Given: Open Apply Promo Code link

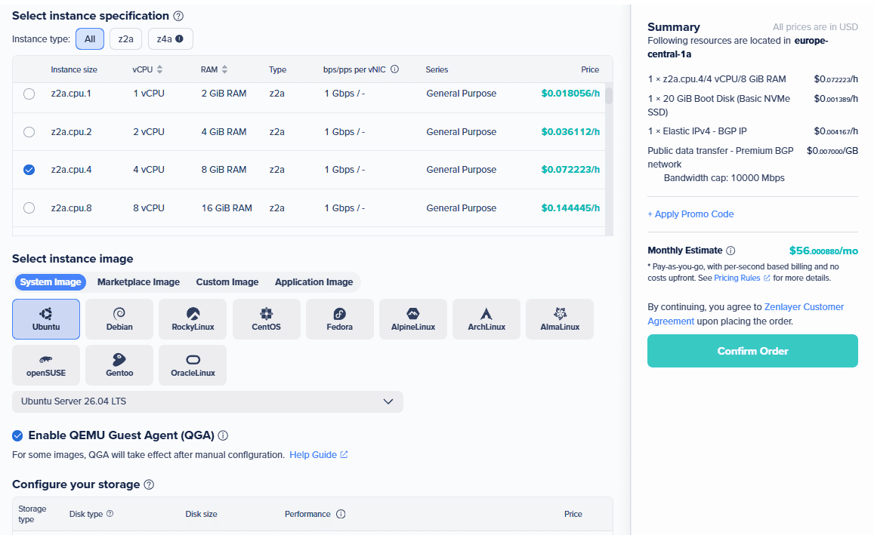Looking at the screenshot, I should coord(690,214).
